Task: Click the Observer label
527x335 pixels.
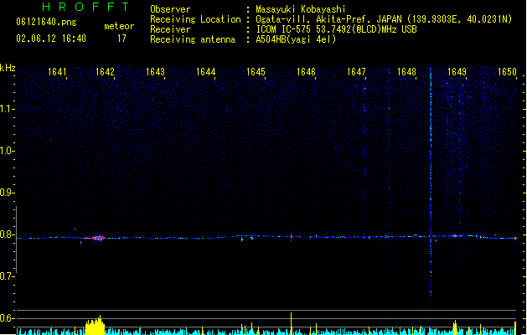Action: (x=170, y=9)
